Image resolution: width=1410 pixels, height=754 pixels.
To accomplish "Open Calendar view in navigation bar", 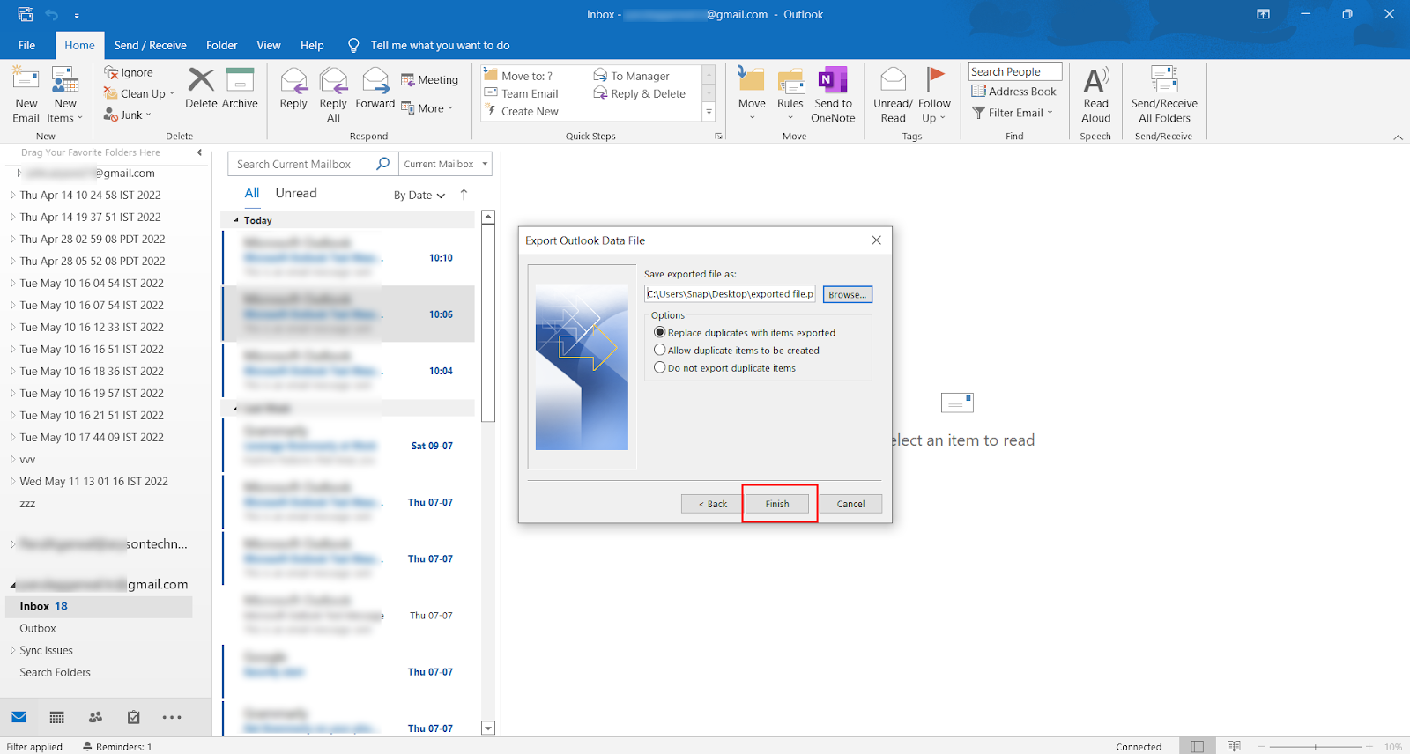I will tap(57, 717).
